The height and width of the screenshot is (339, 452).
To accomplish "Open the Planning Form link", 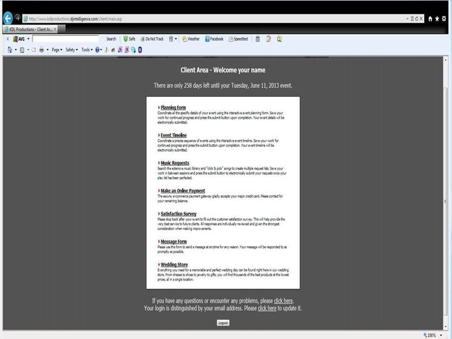I will tap(173, 107).
